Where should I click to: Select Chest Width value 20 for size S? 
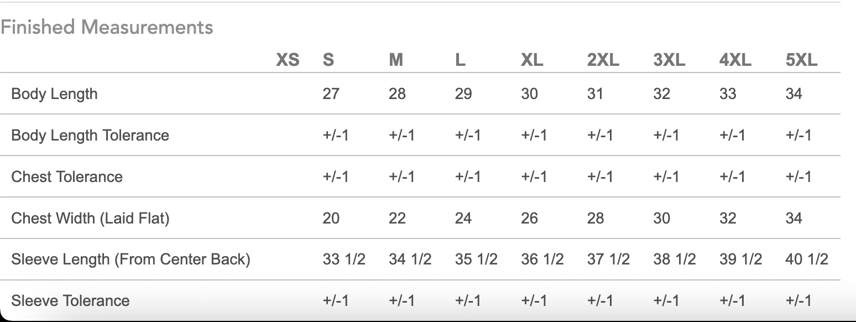tap(331, 218)
